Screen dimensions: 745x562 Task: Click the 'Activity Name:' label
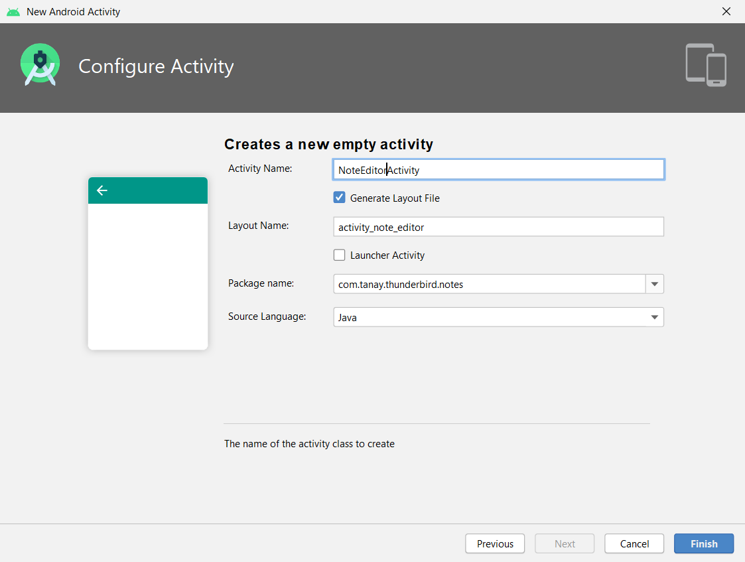(260, 169)
